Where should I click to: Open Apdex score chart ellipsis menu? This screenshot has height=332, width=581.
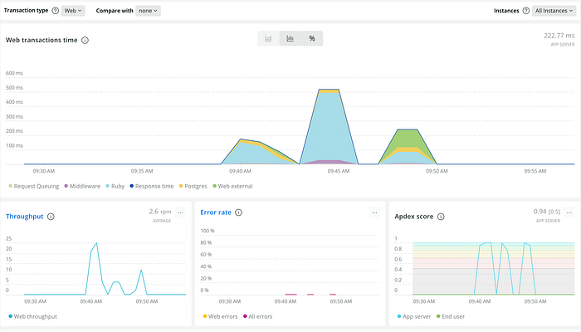click(569, 212)
